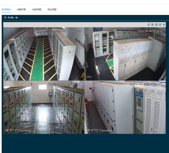
Task: Enter fullscreen video view
Action: (x=164, y=25)
